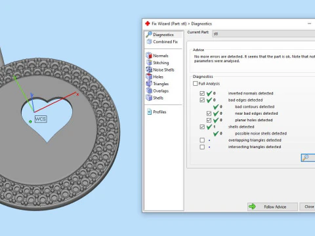The width and height of the screenshot is (315, 236).
Task: Uncheck near bad edges detected checkbox
Action: [209, 113]
